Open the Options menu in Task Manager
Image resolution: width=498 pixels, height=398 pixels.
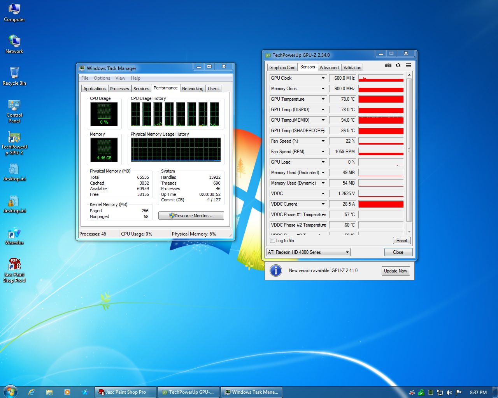(102, 78)
